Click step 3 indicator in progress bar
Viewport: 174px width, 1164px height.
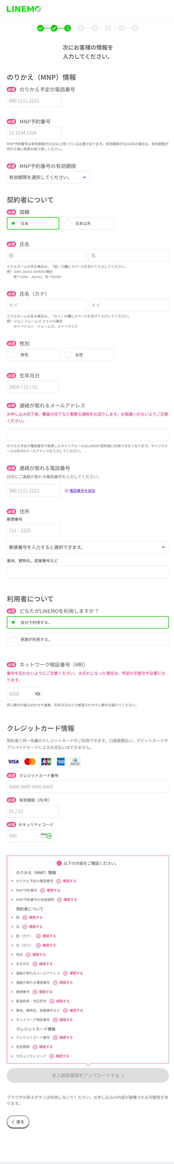(x=68, y=28)
